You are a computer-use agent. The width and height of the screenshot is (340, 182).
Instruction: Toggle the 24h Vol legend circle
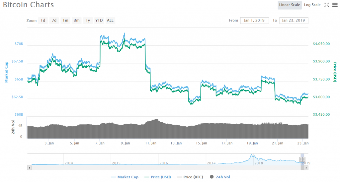212,177
